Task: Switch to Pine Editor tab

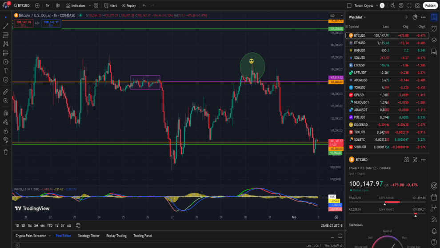Action: pyautogui.click(x=64, y=236)
